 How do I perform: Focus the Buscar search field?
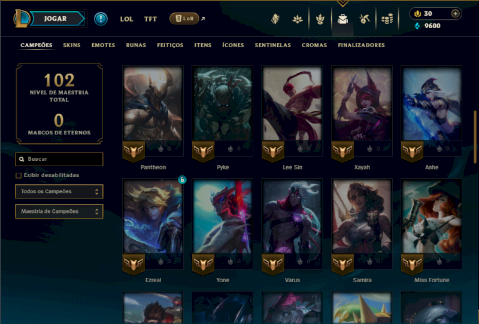tap(59, 159)
